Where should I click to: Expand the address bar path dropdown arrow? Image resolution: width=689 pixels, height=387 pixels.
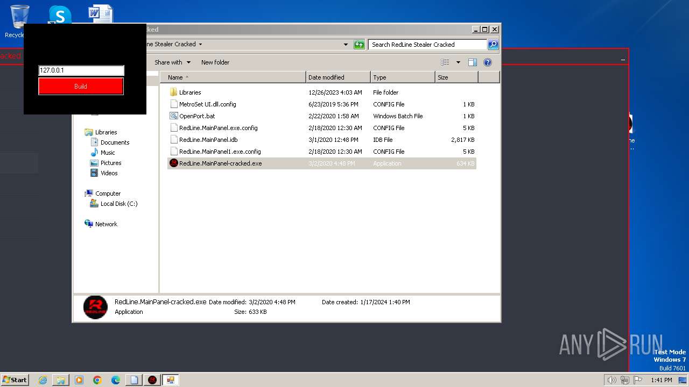[x=200, y=45]
